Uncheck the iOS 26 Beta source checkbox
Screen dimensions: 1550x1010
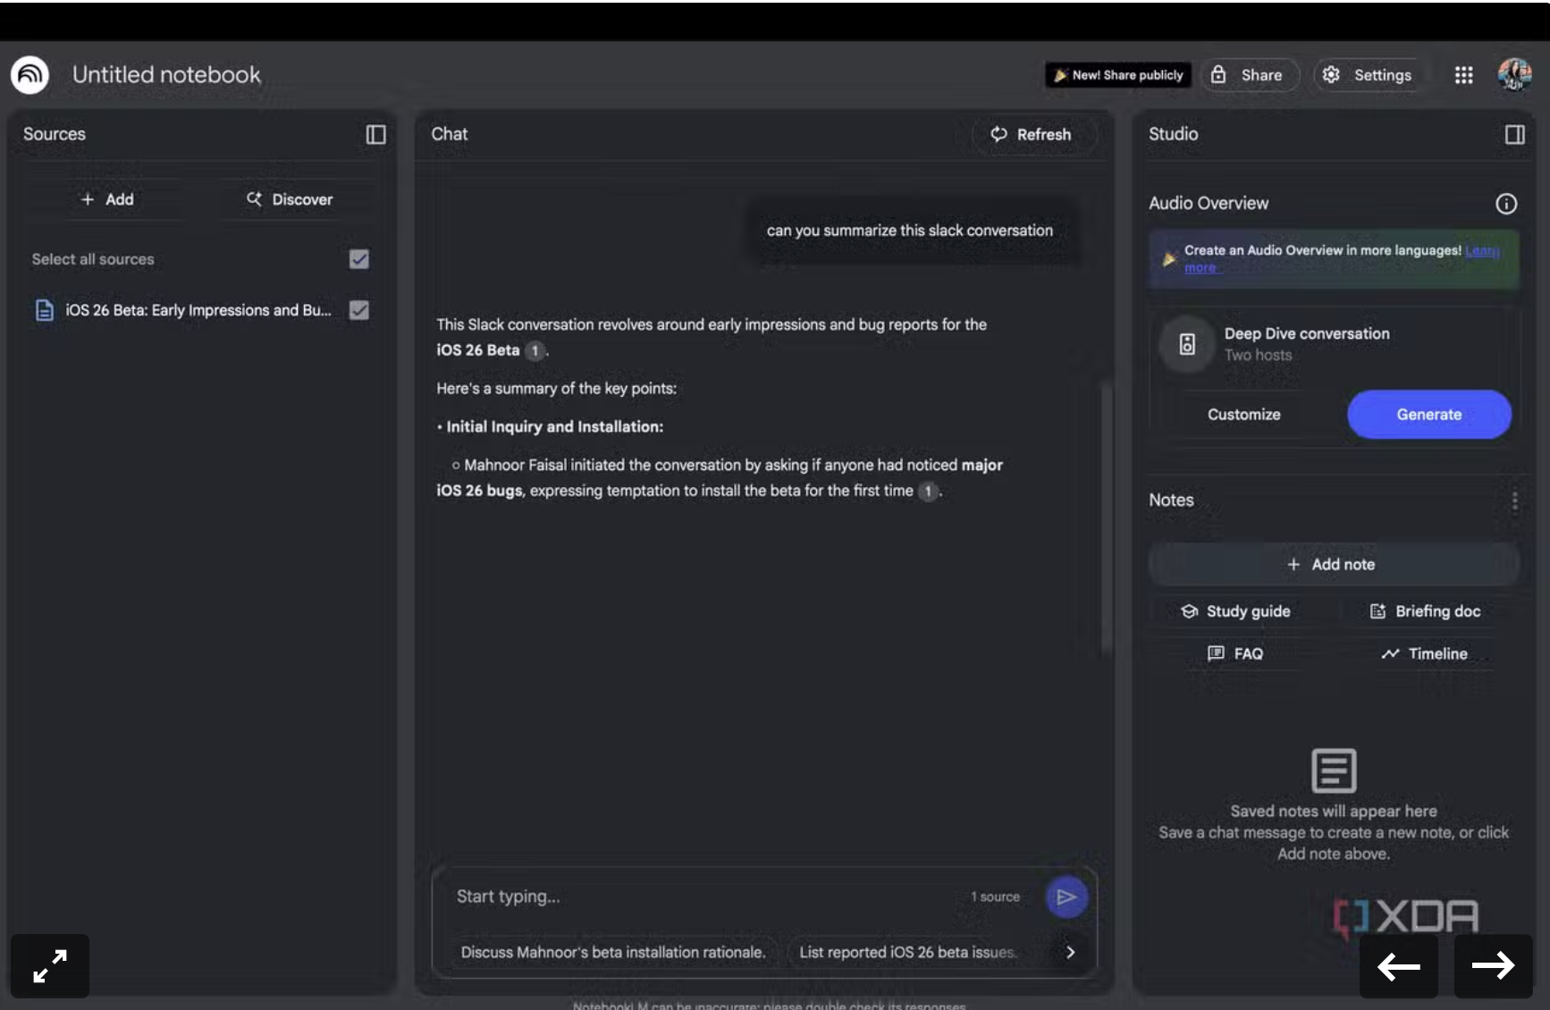tap(359, 310)
